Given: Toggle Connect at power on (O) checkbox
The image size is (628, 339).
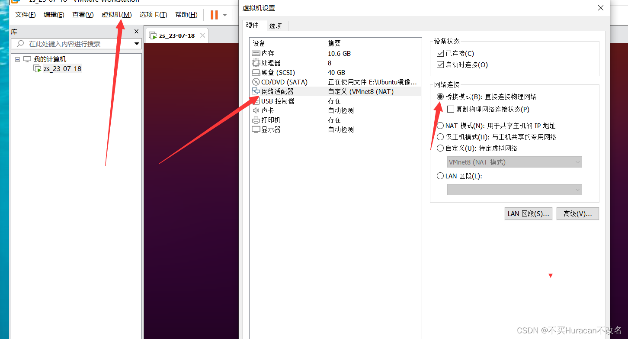Looking at the screenshot, I should tap(440, 65).
